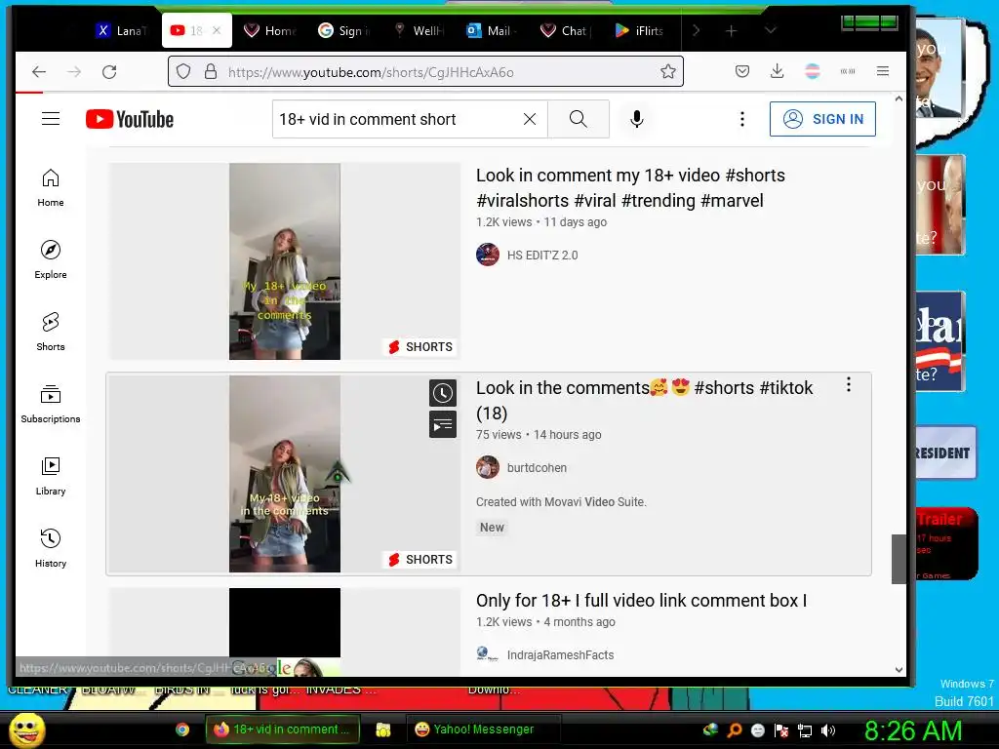The width and height of the screenshot is (999, 749).
Task: Click the Firefox taskbar window button
Action: pos(283,729)
